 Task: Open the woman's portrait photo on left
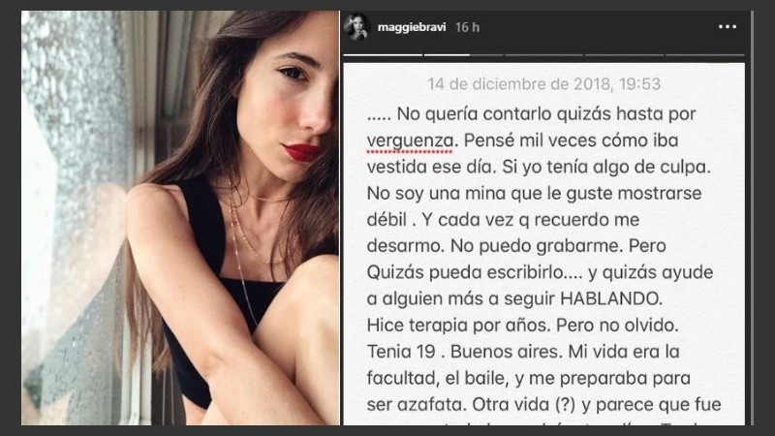(x=180, y=218)
